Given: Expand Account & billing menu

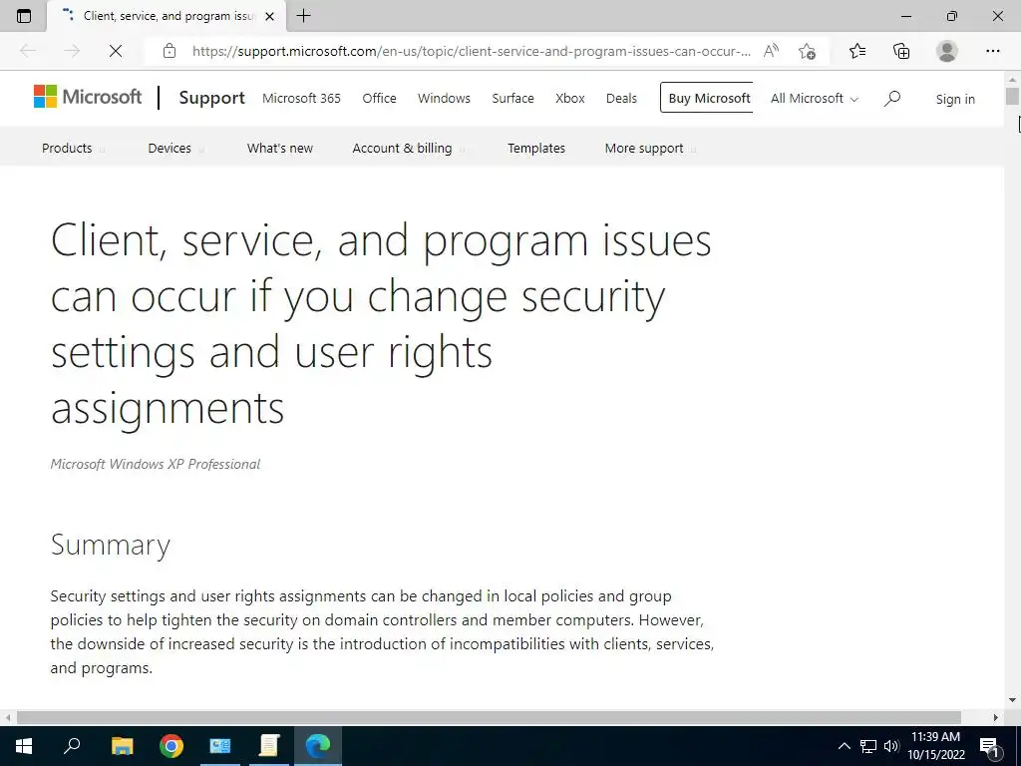Looking at the screenshot, I should 408,148.
